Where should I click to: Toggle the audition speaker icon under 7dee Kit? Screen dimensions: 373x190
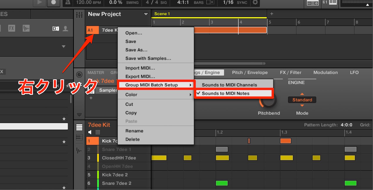click(90, 132)
